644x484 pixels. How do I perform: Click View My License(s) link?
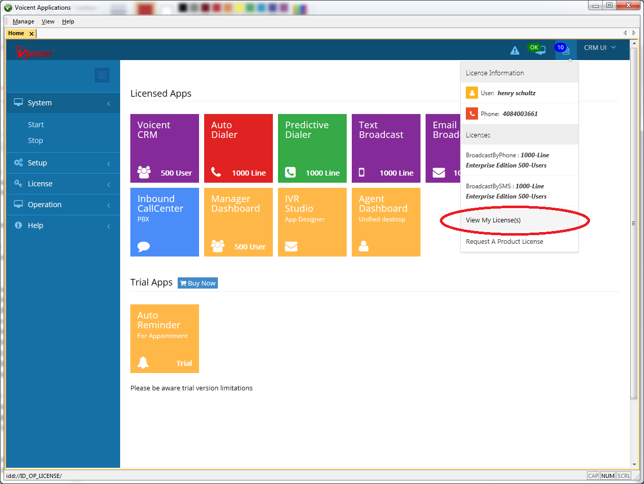pos(493,220)
